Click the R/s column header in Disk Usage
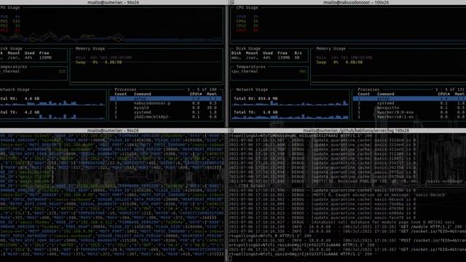The height and width of the screenshot is (262, 466). [298, 53]
